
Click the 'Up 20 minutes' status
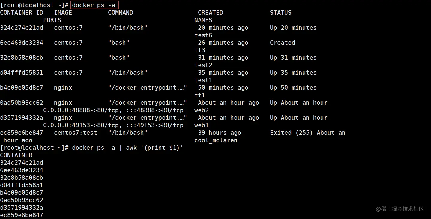(293, 28)
